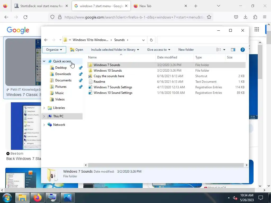
Task: Sort by Size column header
Action: [236, 57]
